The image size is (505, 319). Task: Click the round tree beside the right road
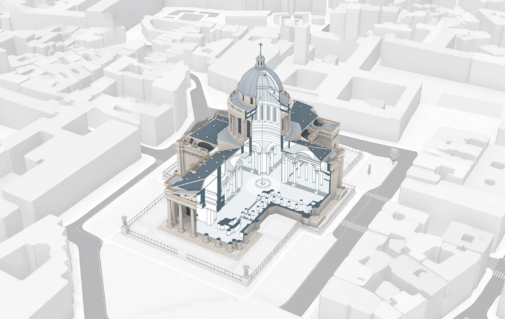pyautogui.click(x=394, y=153)
